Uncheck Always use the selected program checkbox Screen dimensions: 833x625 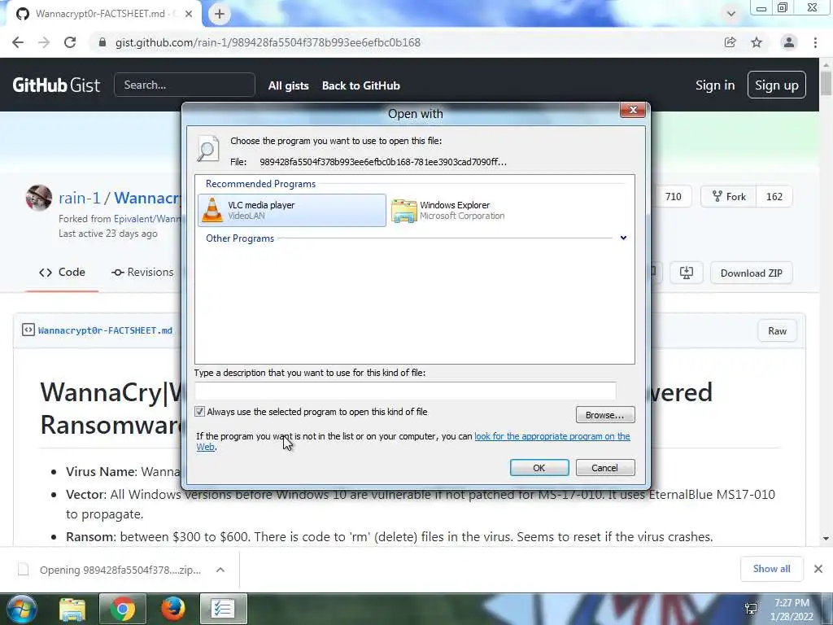[200, 412]
